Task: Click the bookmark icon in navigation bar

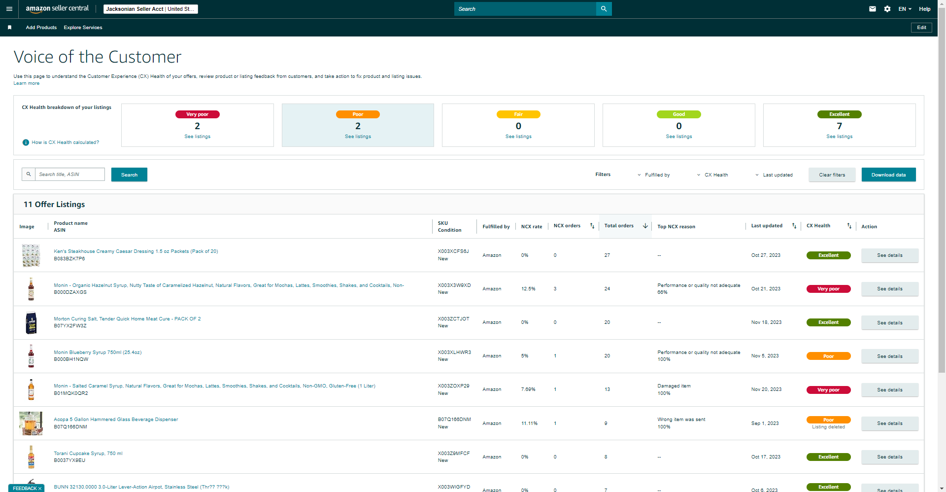Action: pos(9,28)
